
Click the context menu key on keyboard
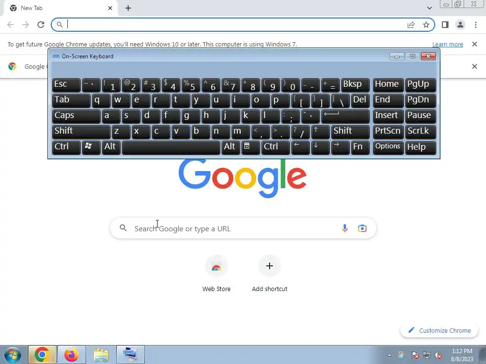251,147
